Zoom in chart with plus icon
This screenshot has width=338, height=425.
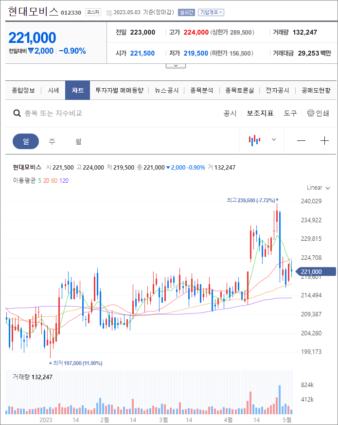click(324, 141)
